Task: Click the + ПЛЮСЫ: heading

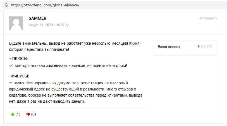Action: click(19, 59)
